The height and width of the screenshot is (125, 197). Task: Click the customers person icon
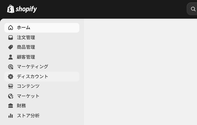[11, 57]
